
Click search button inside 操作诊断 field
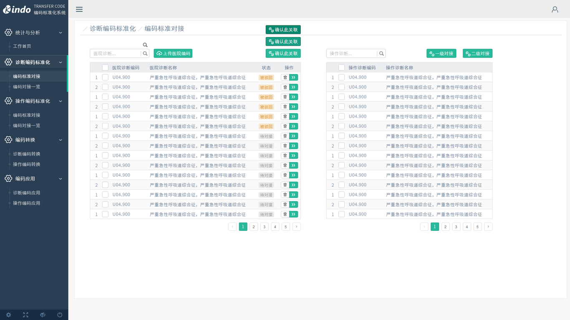tap(381, 53)
